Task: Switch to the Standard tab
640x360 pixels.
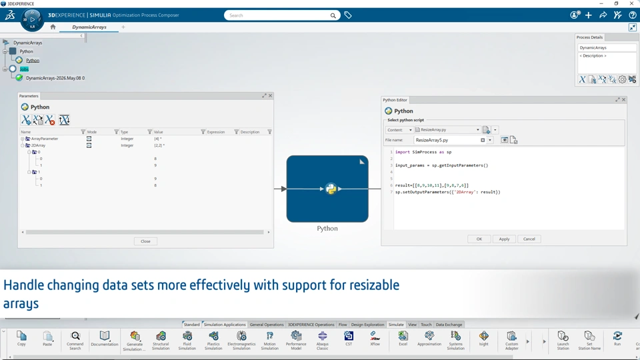Action: pos(191,325)
